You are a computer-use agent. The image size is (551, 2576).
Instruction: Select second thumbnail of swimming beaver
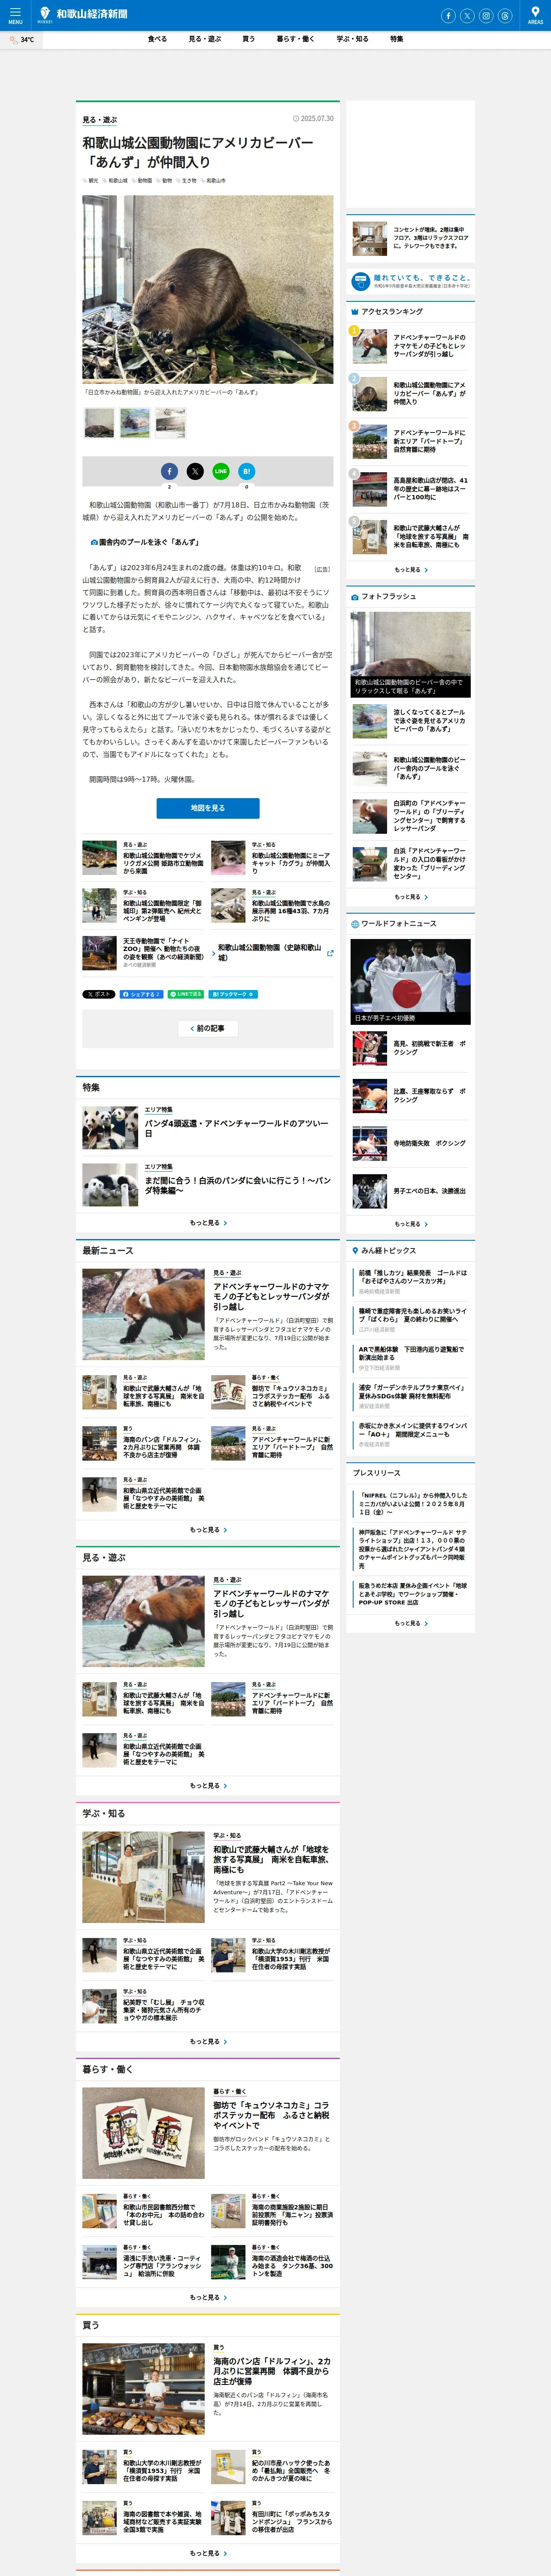pos(135,423)
